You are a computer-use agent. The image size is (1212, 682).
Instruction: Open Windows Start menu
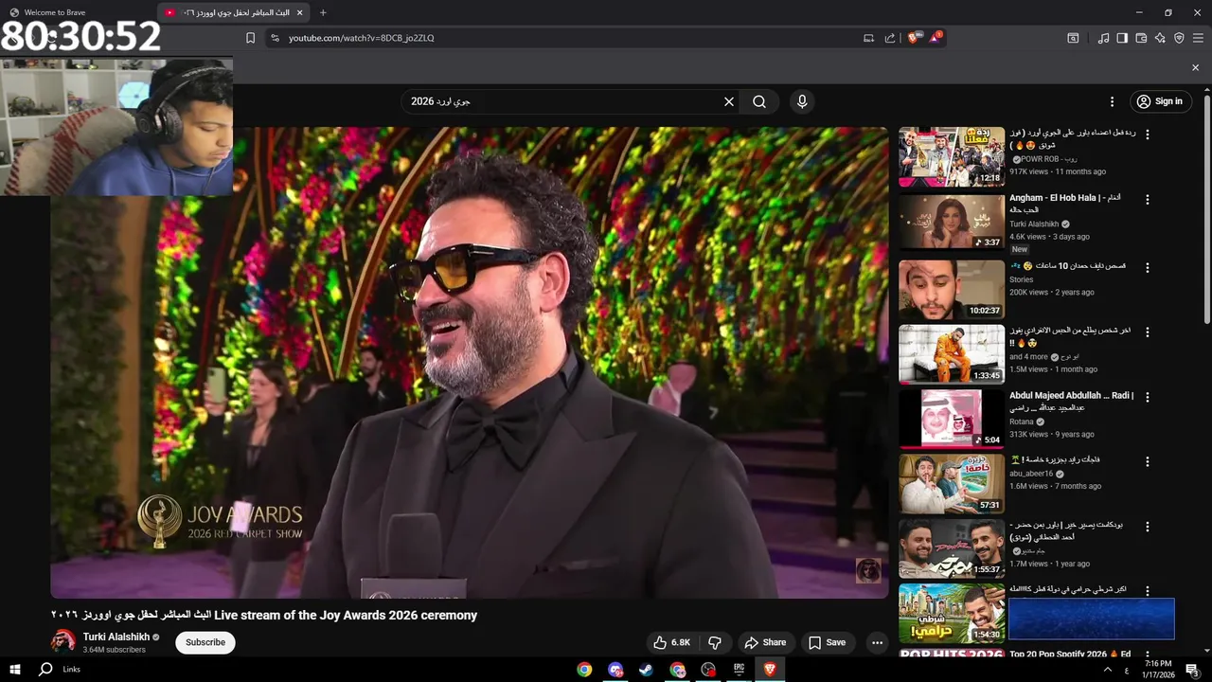[x=15, y=669]
